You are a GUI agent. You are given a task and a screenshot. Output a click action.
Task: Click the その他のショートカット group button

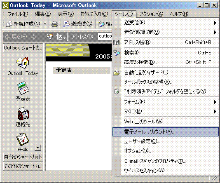click(x=23, y=166)
